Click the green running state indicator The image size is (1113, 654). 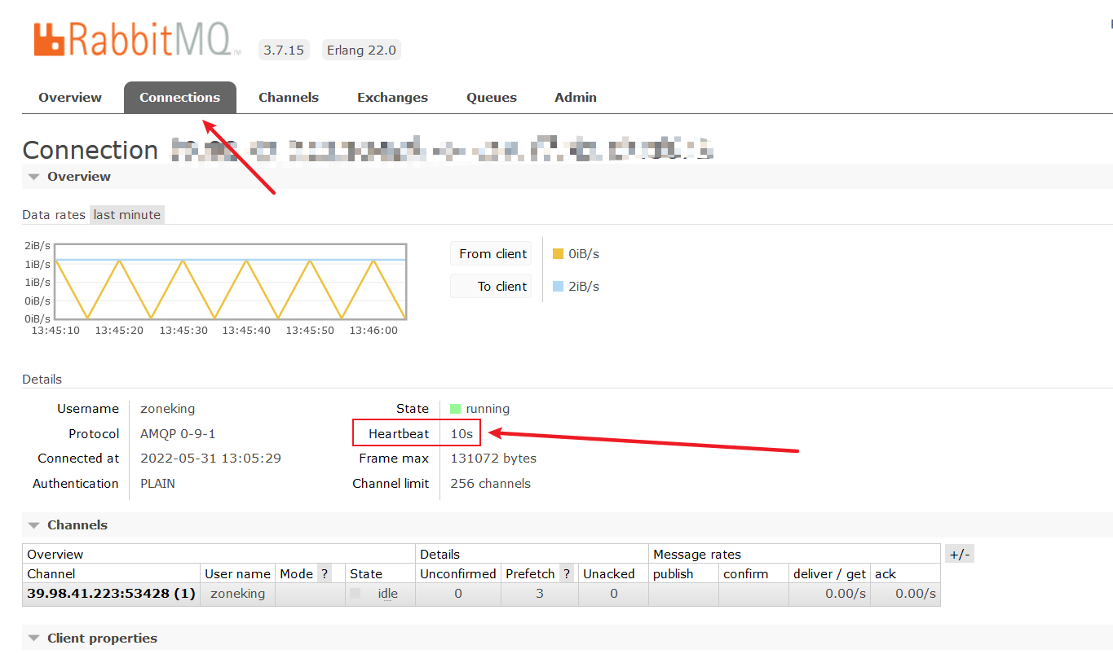[x=456, y=409]
